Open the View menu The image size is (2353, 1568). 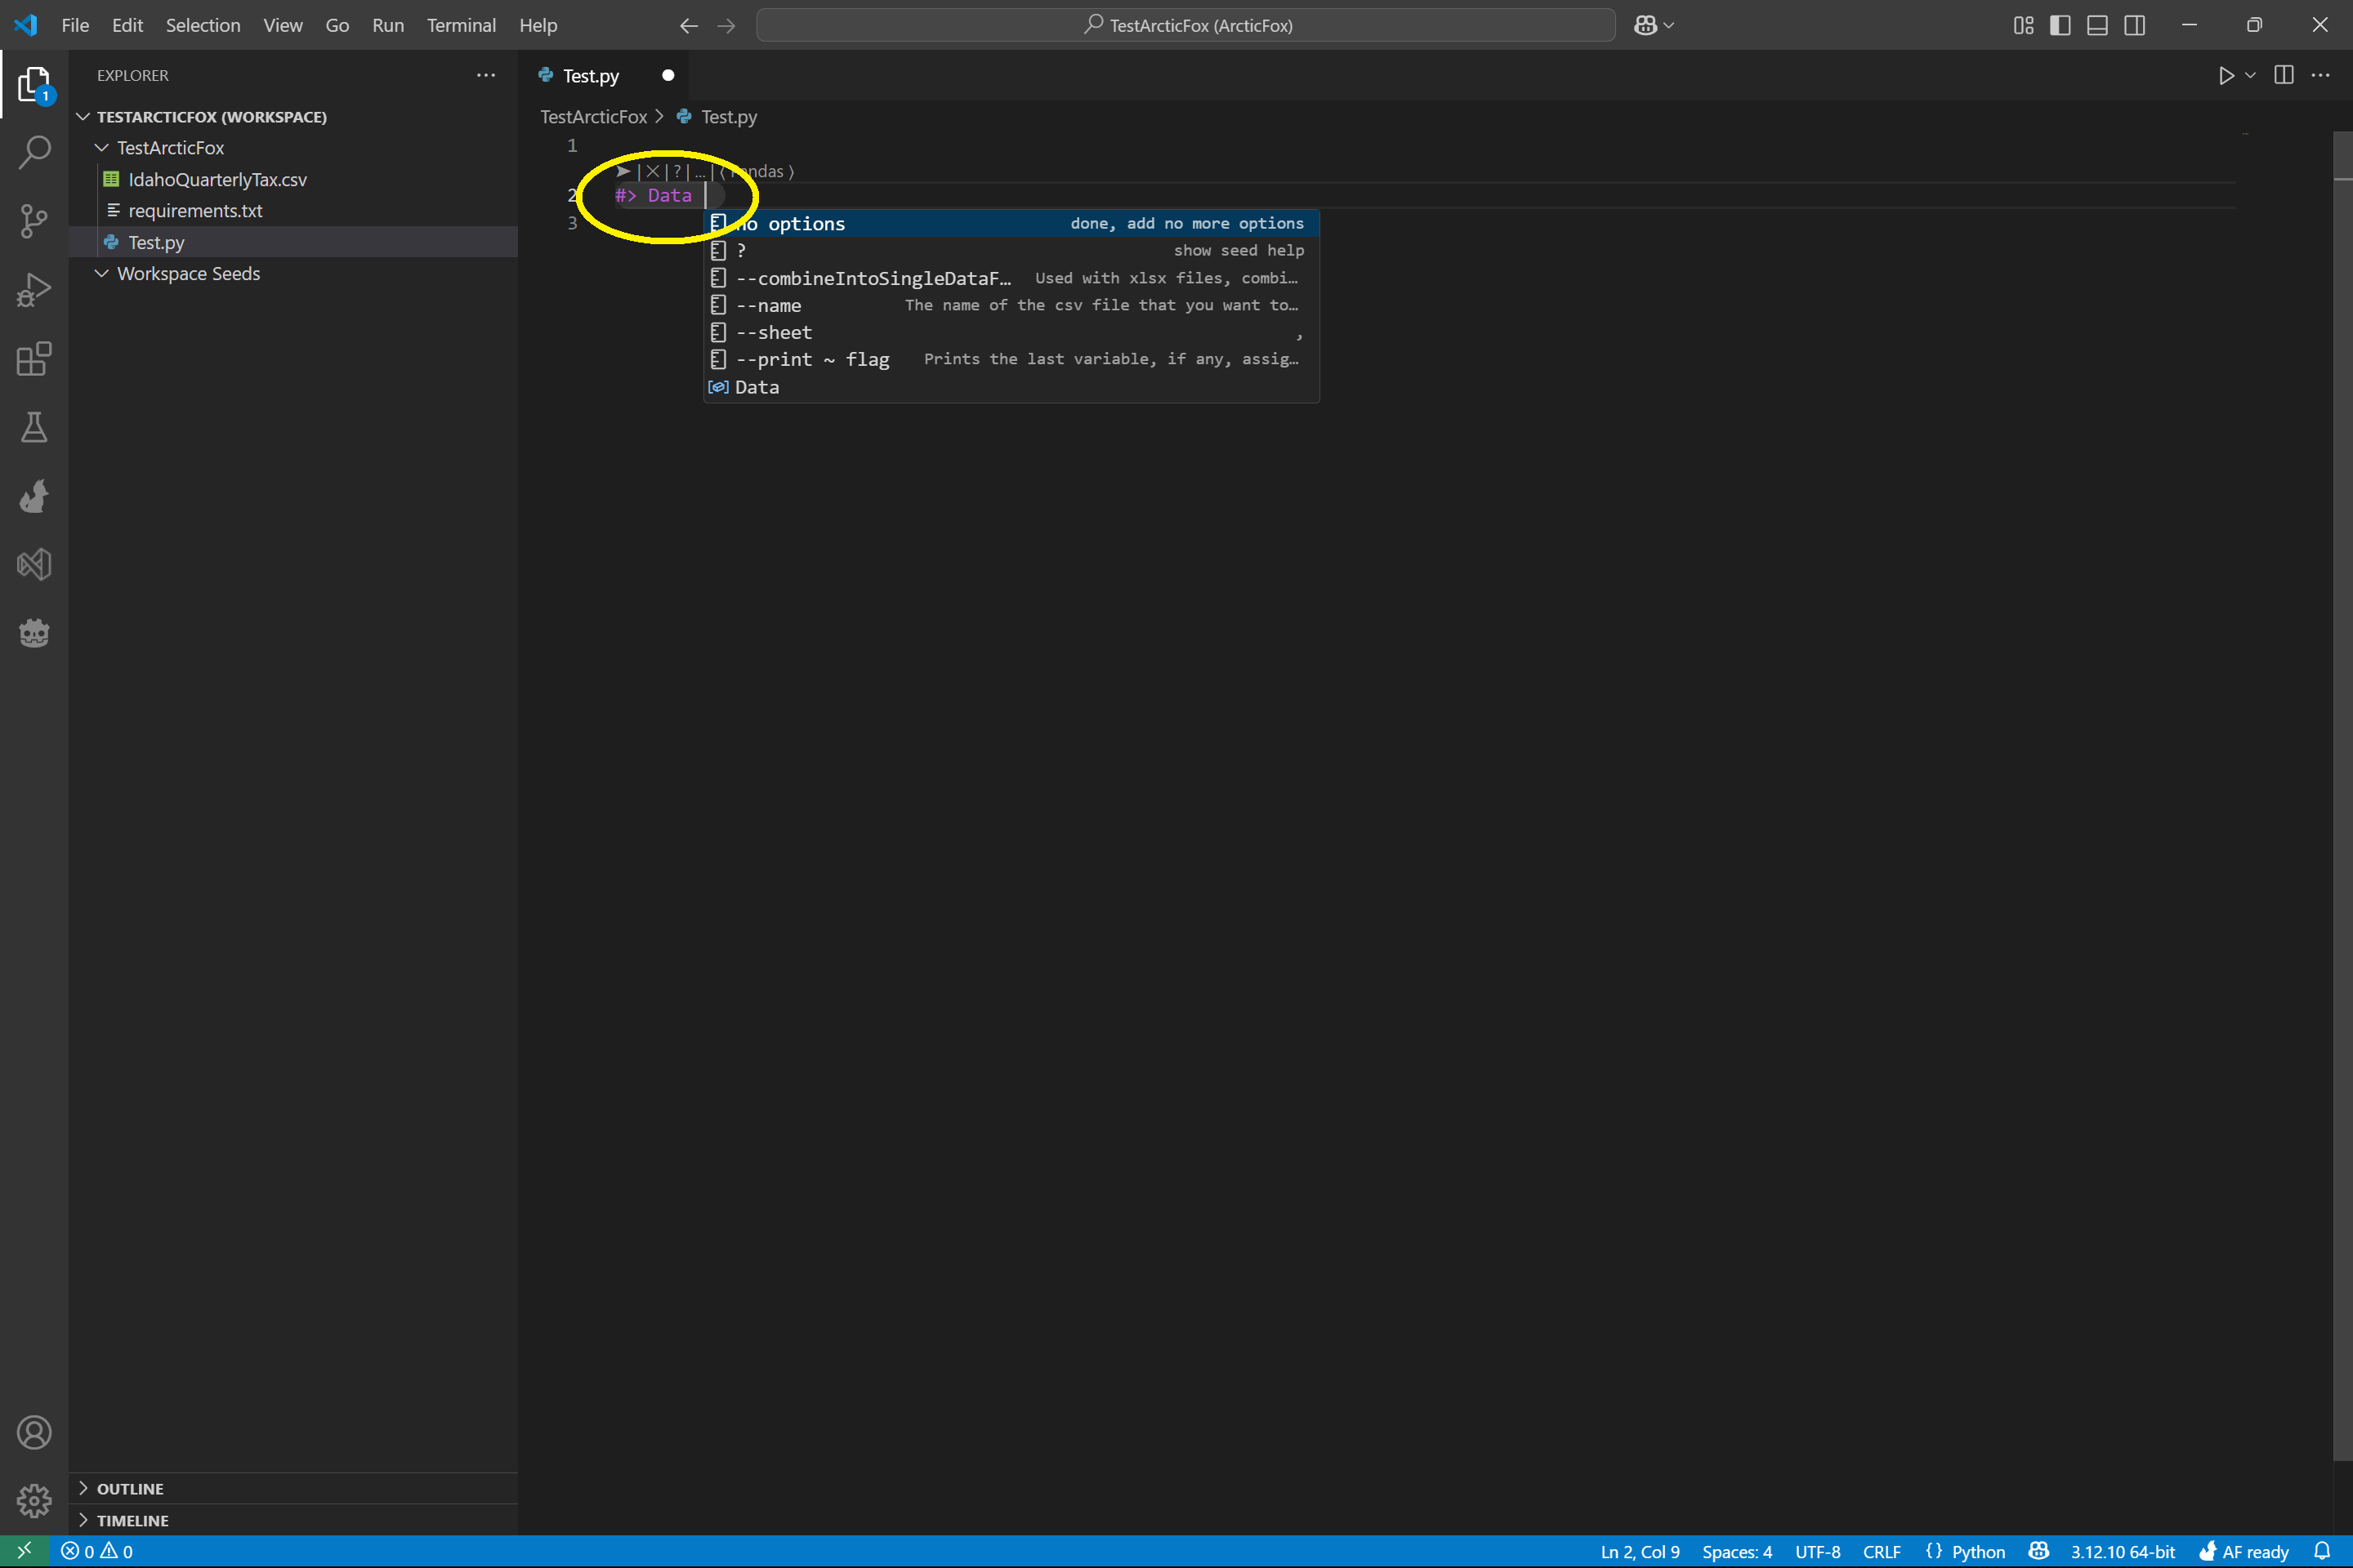click(x=284, y=25)
